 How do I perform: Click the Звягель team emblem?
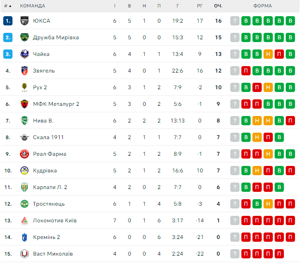tap(25, 71)
